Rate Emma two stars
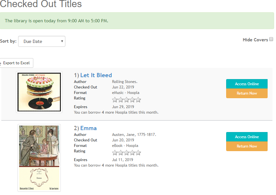 click(121, 153)
